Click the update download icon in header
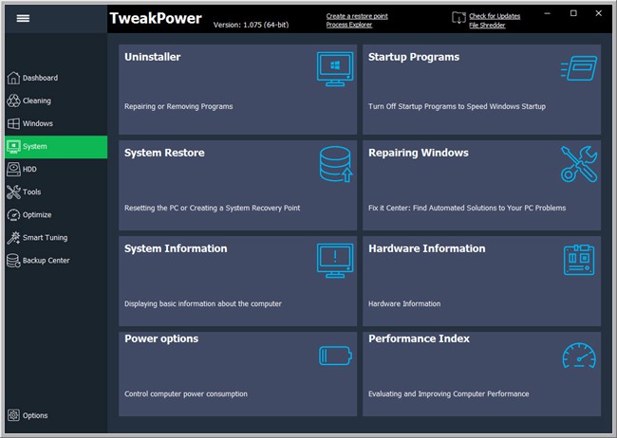Image resolution: width=617 pixels, height=438 pixels. point(458,18)
